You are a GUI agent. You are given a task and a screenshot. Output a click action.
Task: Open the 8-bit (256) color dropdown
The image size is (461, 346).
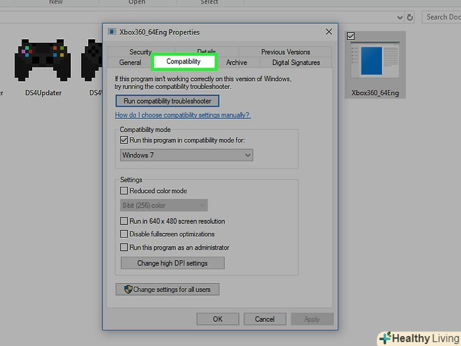point(164,205)
